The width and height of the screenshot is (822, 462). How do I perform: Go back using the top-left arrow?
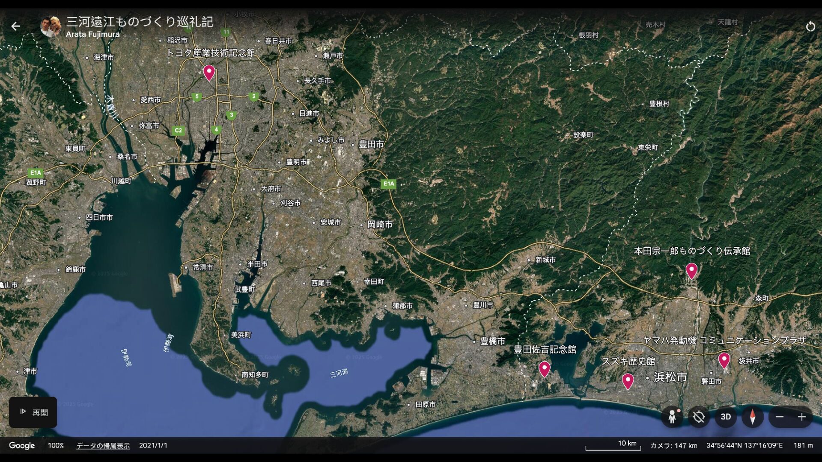(16, 27)
